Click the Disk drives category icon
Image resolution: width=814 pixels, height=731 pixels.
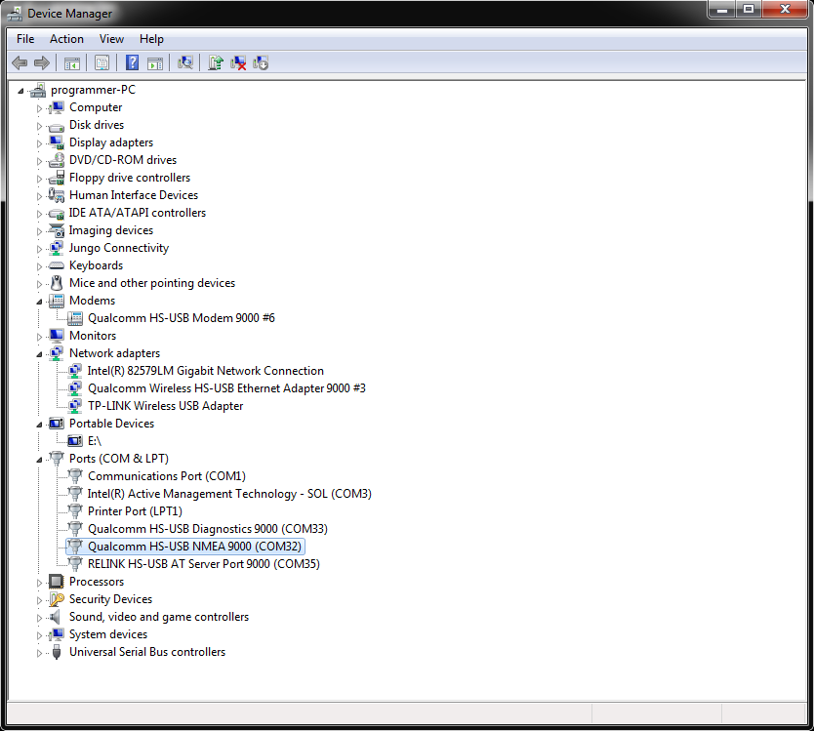[x=56, y=126]
